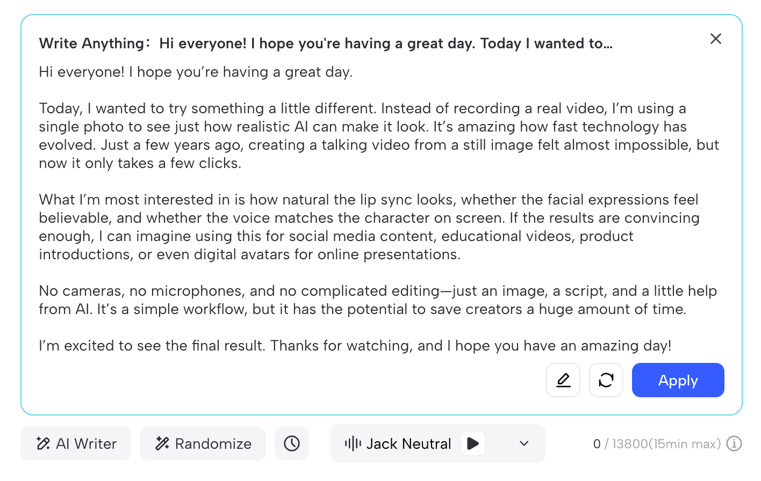Play the Jack Neutral voice preview

click(x=473, y=443)
